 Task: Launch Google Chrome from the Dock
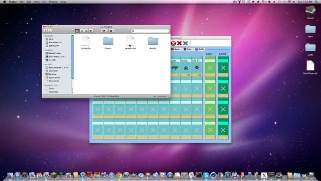(119, 175)
